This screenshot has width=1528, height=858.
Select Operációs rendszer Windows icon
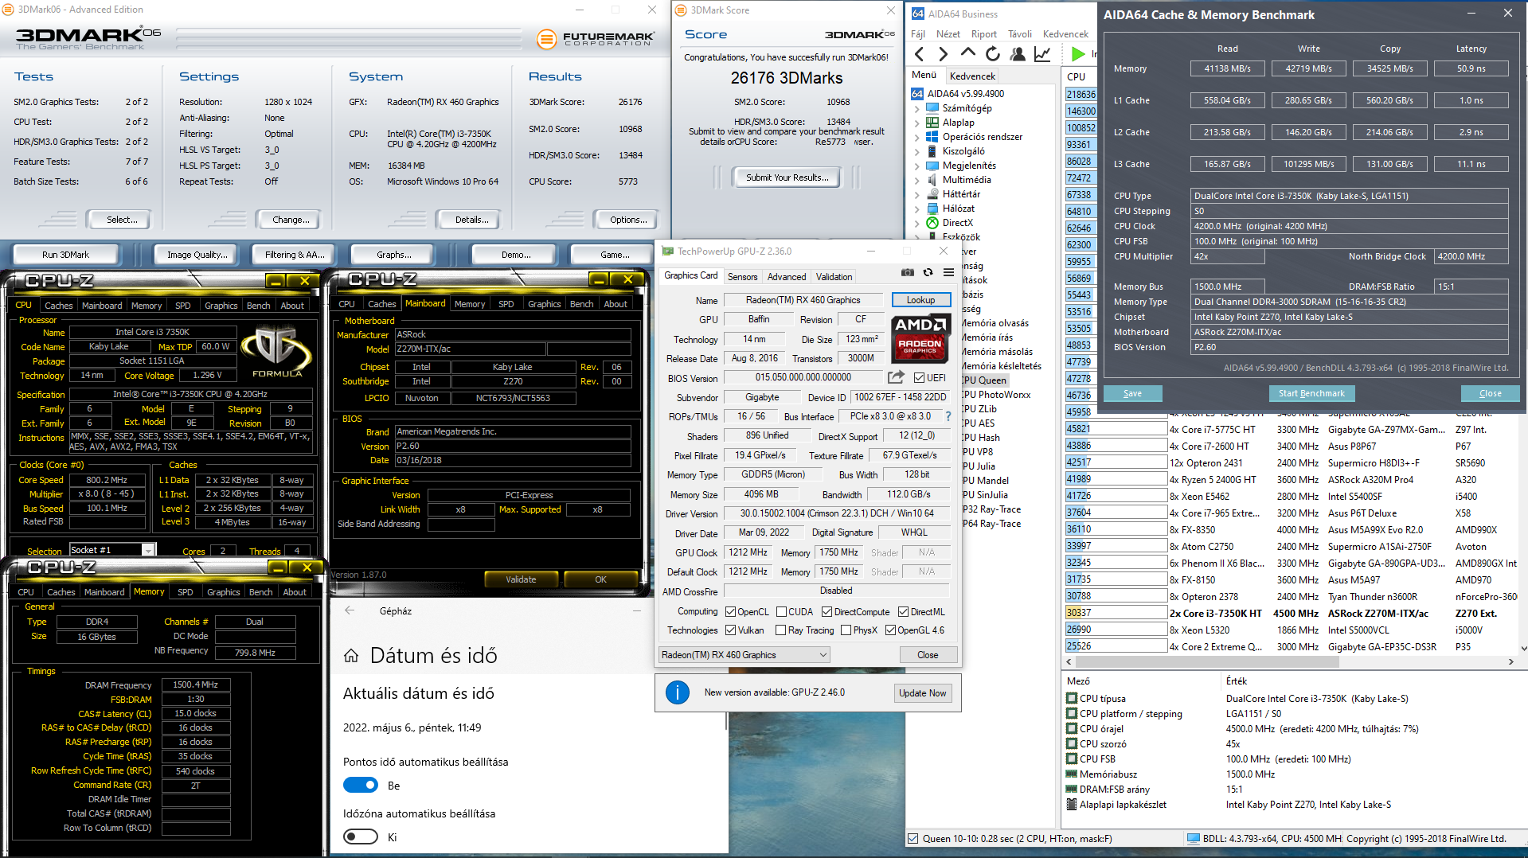pyautogui.click(x=932, y=137)
